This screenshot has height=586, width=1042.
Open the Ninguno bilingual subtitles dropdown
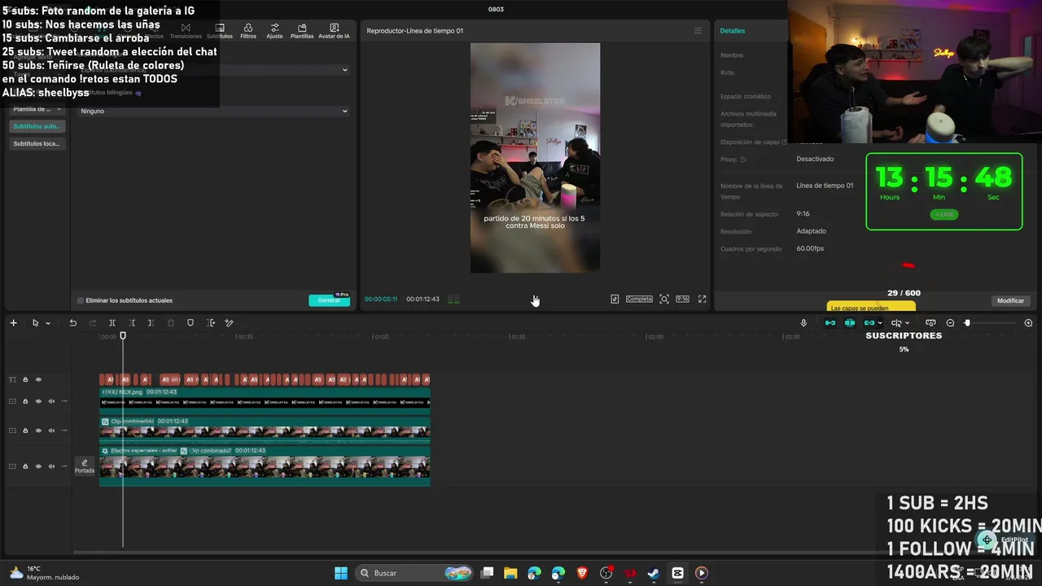coord(213,111)
